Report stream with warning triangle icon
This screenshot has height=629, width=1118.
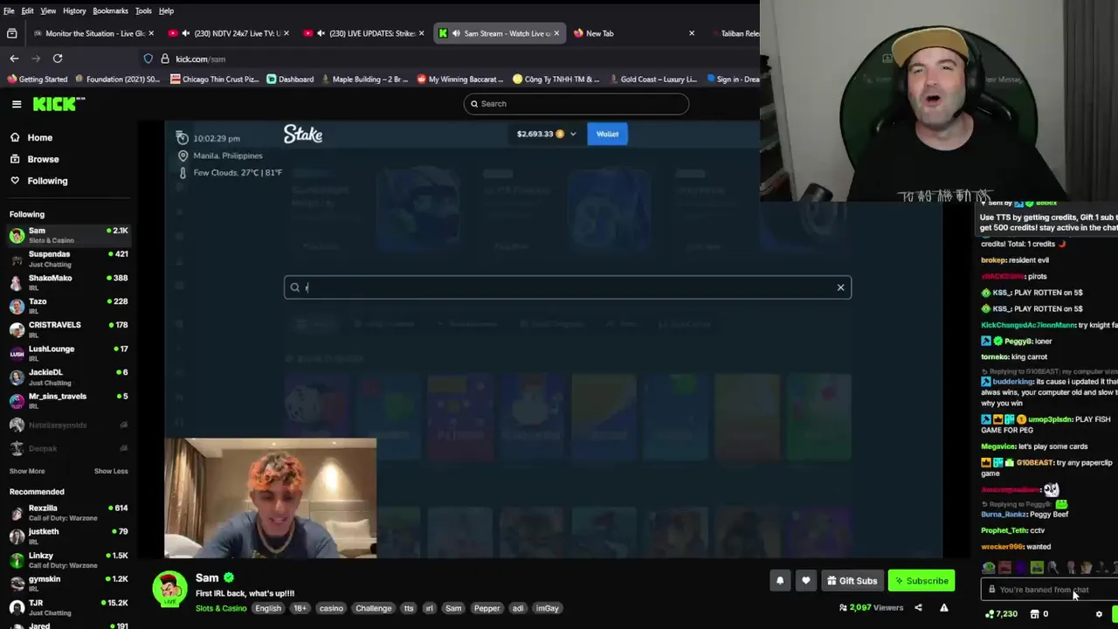pyautogui.click(x=944, y=608)
